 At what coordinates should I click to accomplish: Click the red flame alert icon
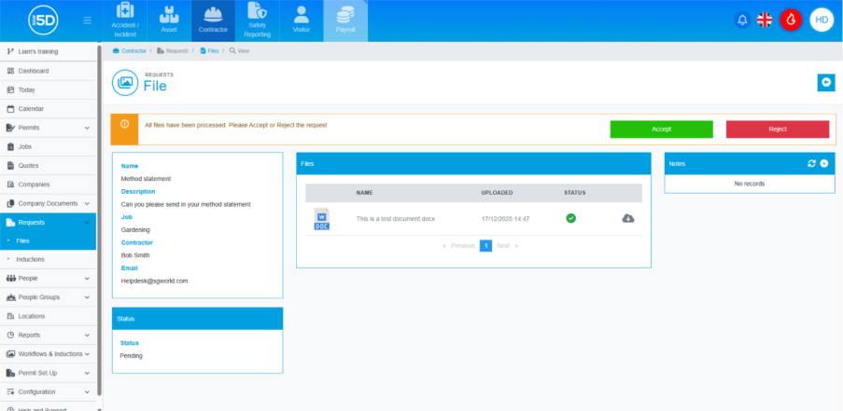click(791, 20)
